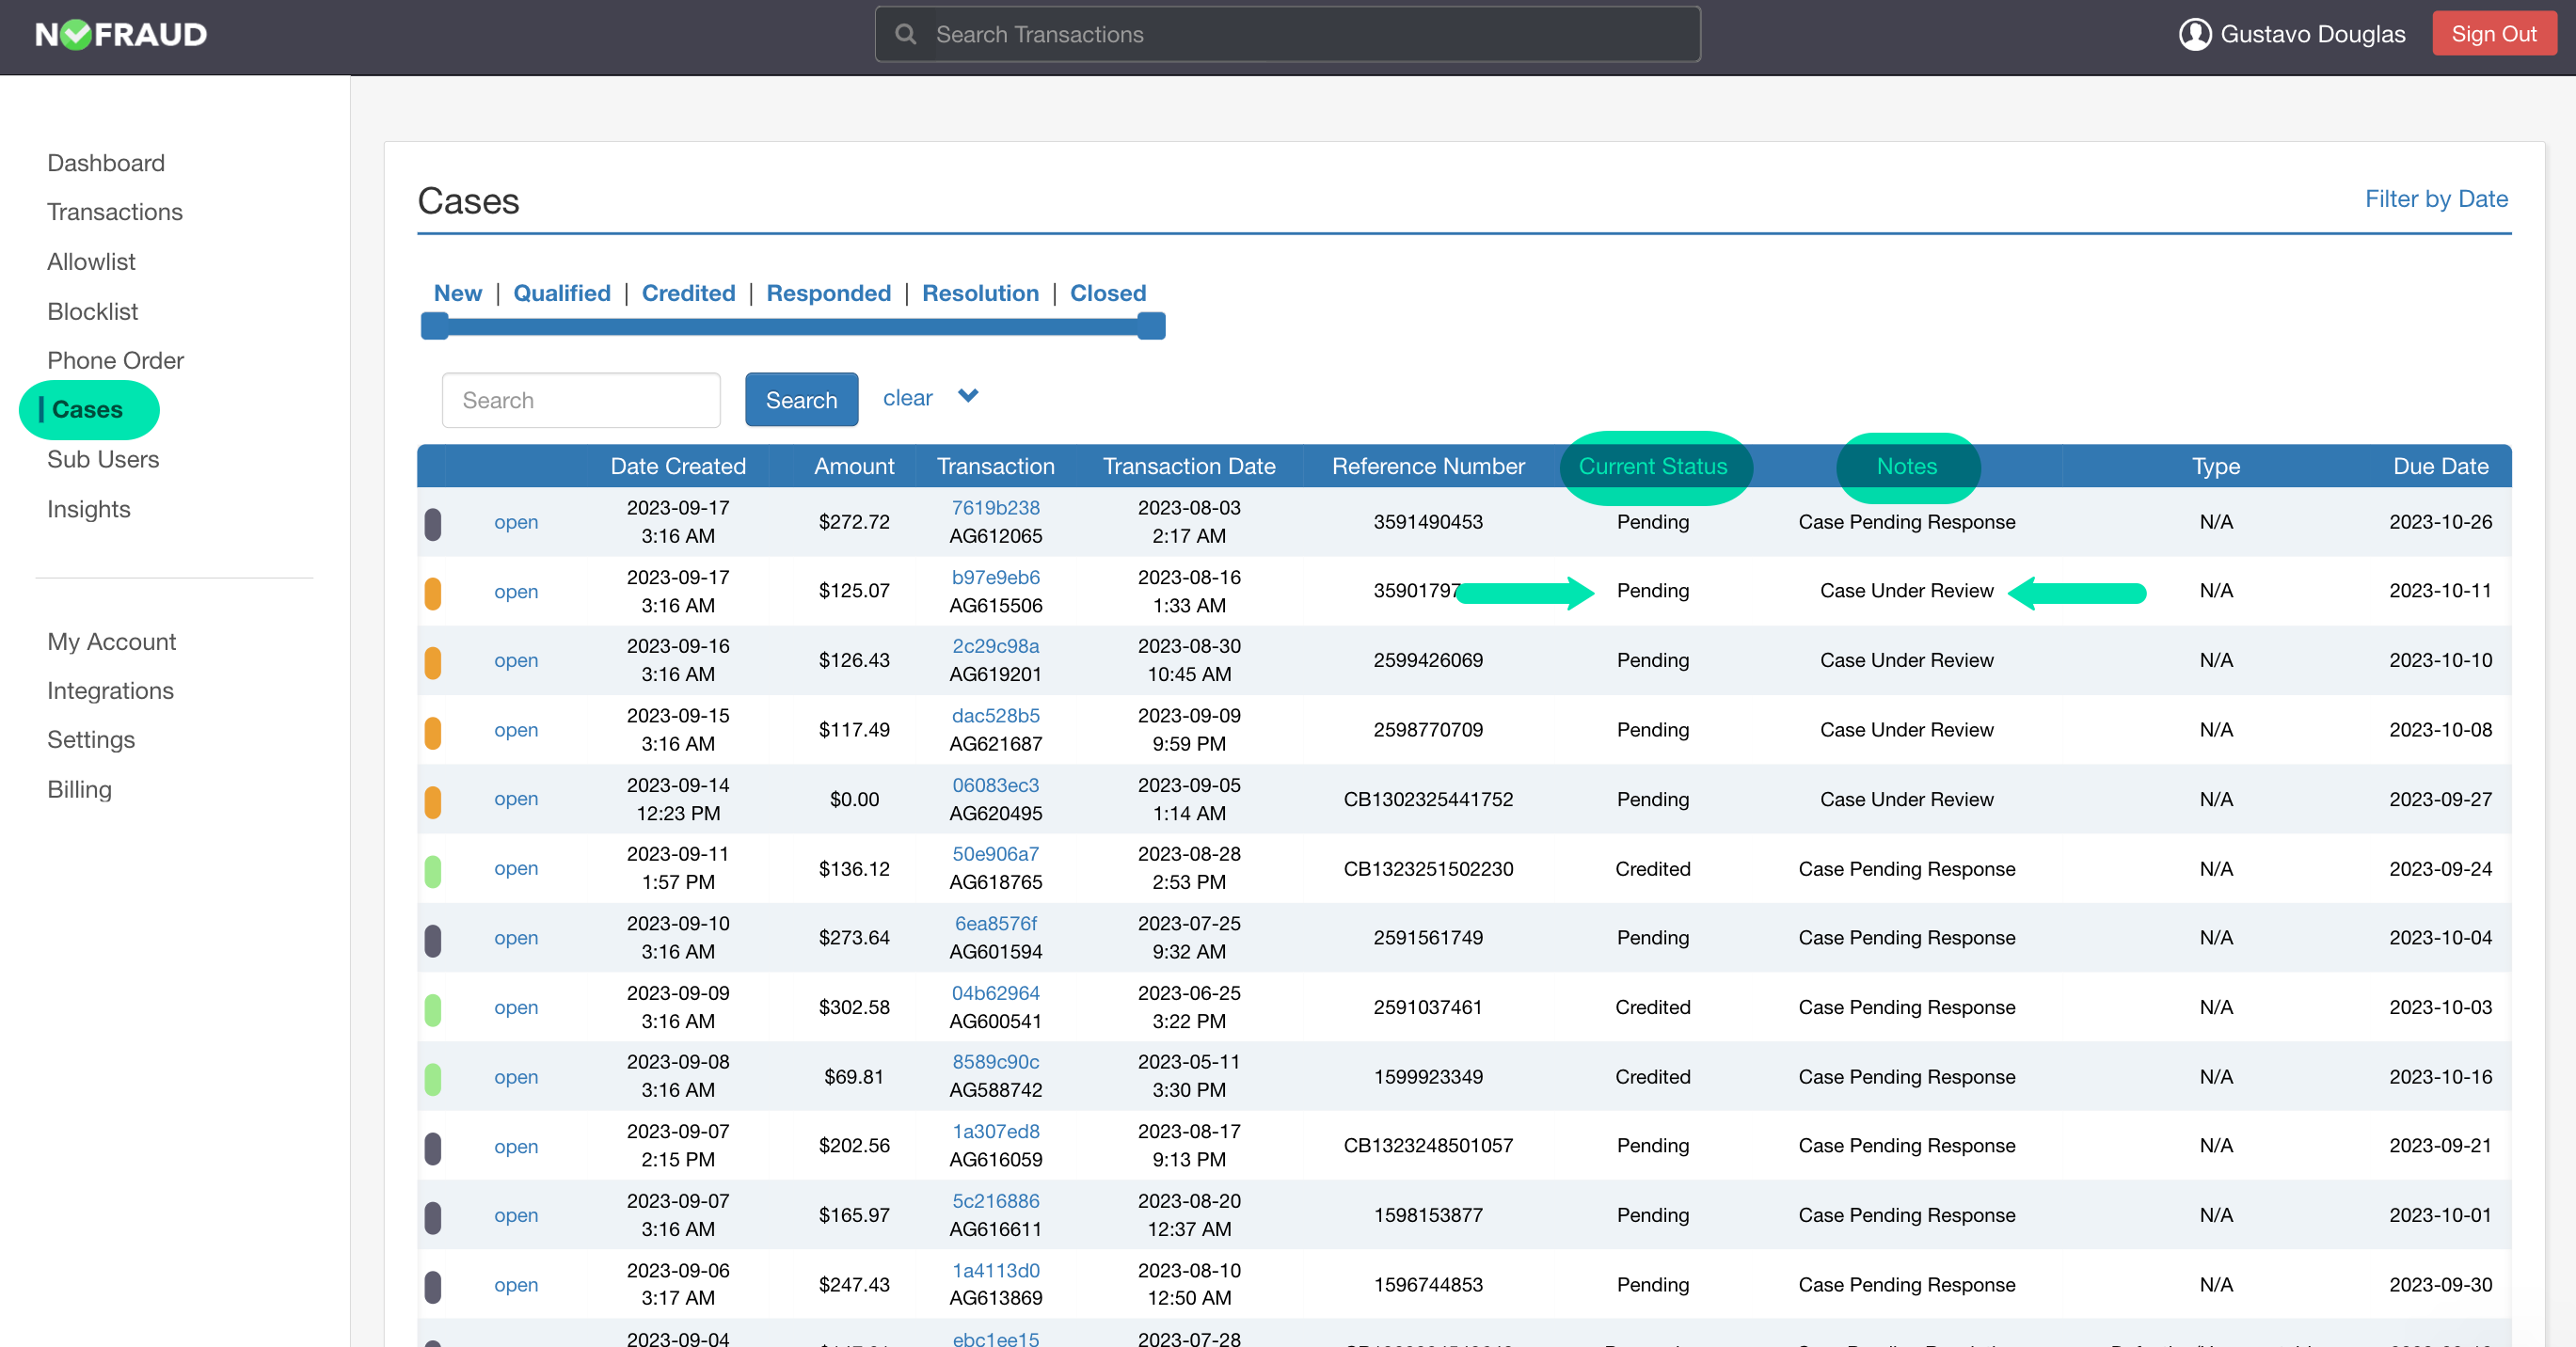Click the purple status pill on the first case row
Screen dimensions: 2576x1347
pyautogui.click(x=434, y=521)
